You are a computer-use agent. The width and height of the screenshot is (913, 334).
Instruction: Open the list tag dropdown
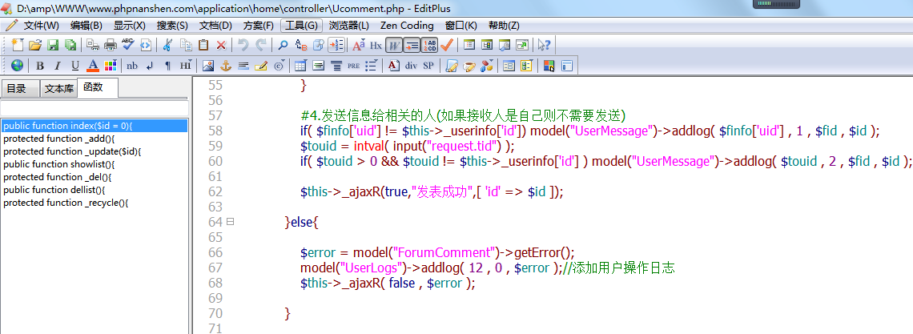coord(371,65)
